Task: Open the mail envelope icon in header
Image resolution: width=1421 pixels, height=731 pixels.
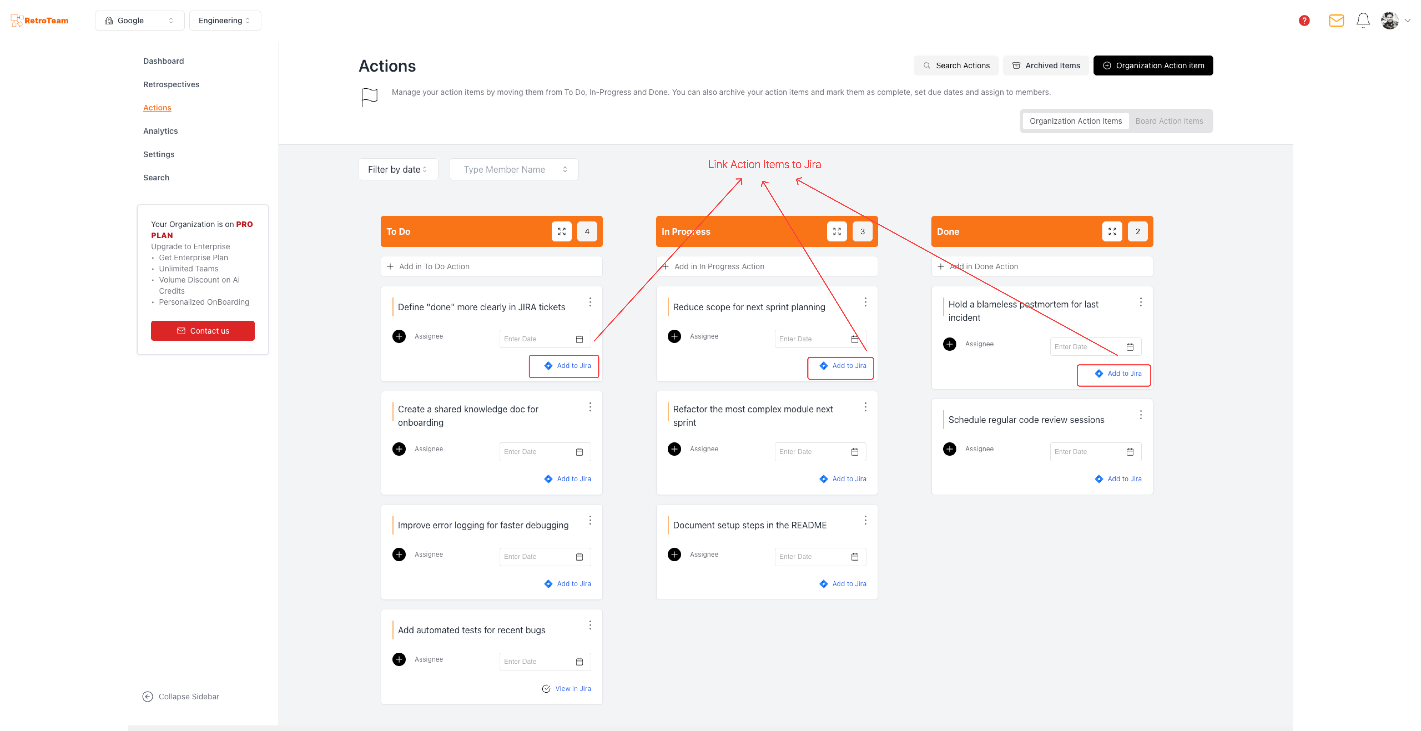Action: pos(1336,21)
